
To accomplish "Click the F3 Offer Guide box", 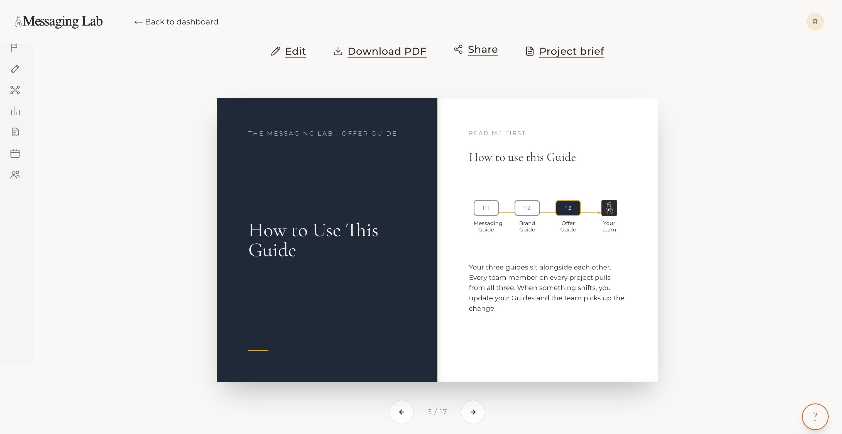I will [x=568, y=208].
